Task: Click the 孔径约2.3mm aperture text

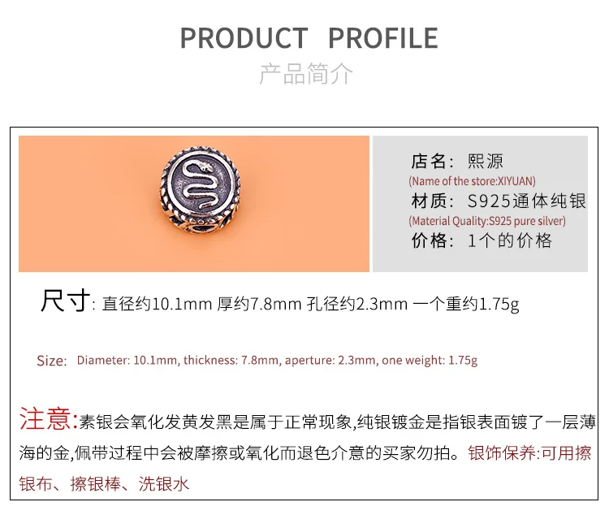Action: [357, 304]
